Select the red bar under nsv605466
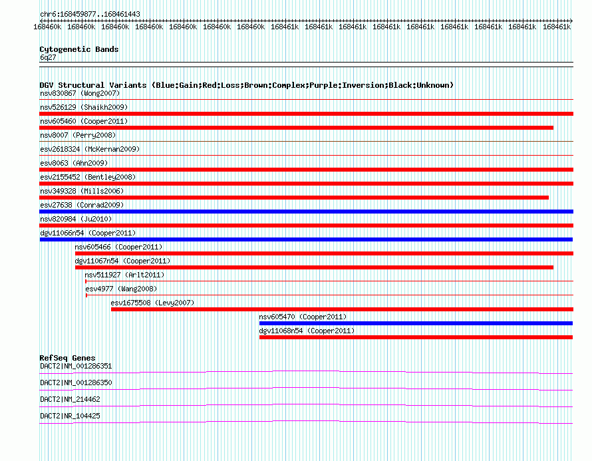 click(325, 253)
